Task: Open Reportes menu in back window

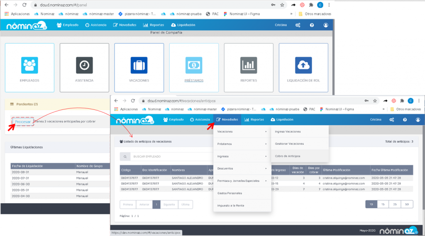Action: 154,25
